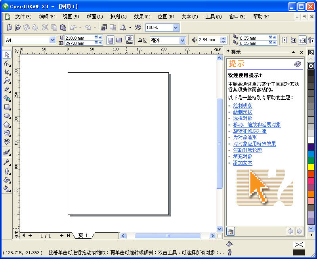Toggle page orientation to portrait
This screenshot has height=259, width=317.
[110, 39]
